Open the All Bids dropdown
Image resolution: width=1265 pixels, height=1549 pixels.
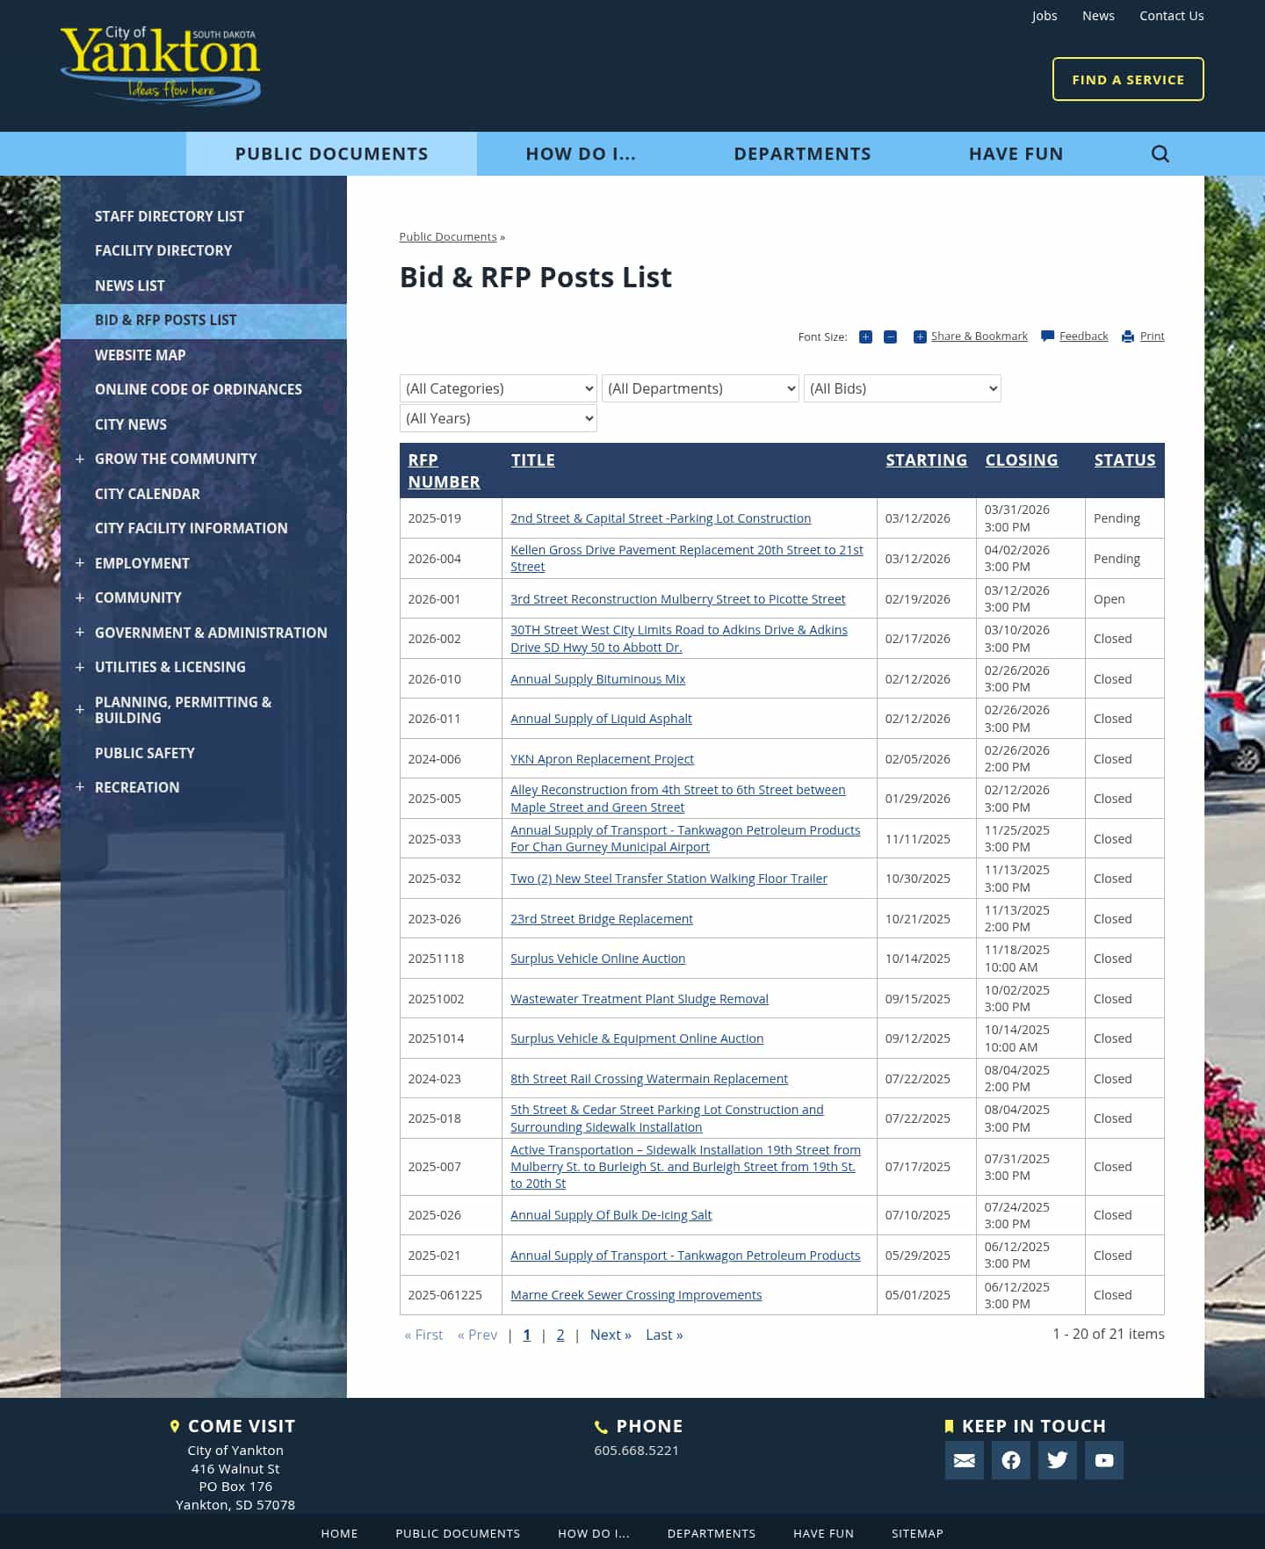tap(902, 388)
